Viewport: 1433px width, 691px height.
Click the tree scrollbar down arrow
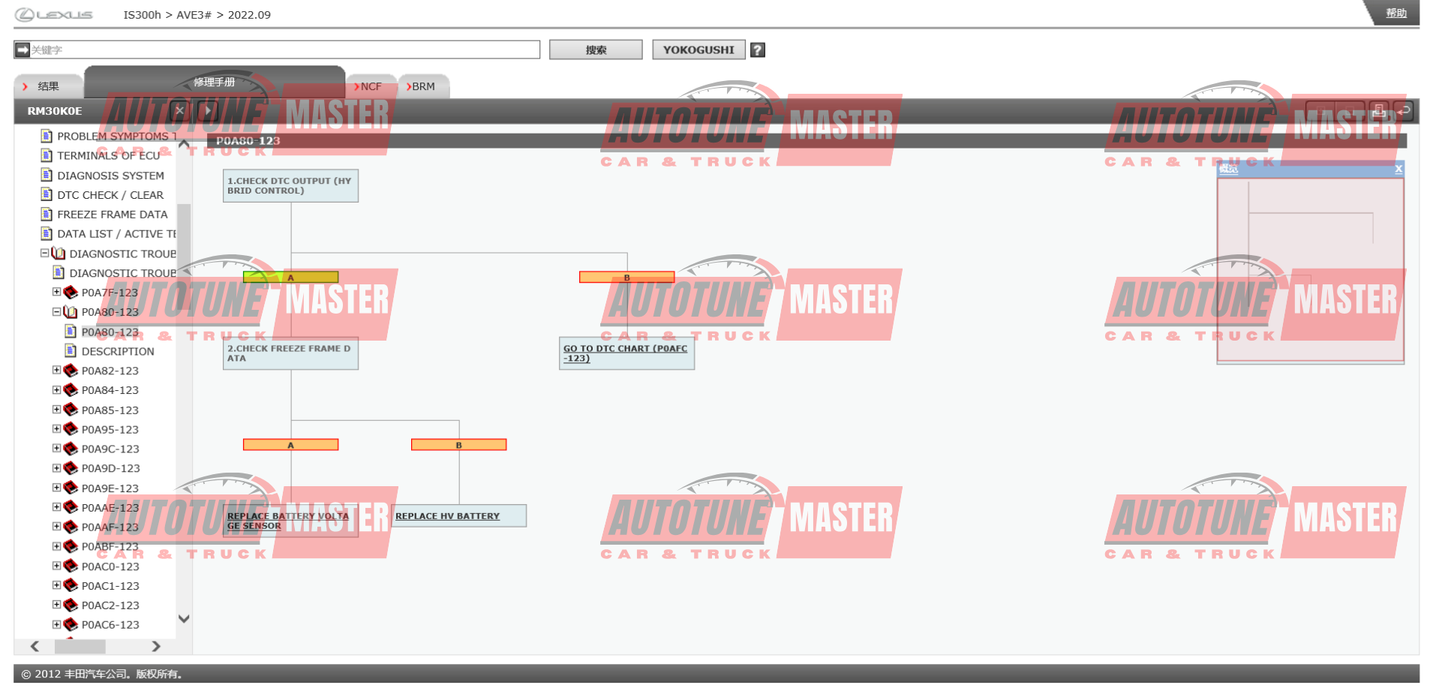tap(184, 619)
